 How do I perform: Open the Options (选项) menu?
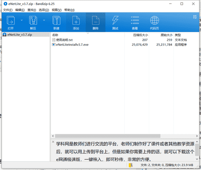click(x=44, y=10)
